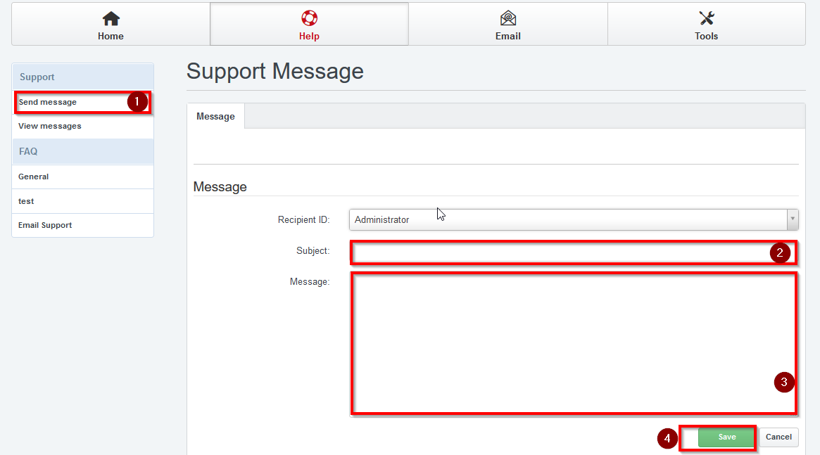Open the Recipient ID Administrator dropdown
820x455 pixels.
coord(567,220)
